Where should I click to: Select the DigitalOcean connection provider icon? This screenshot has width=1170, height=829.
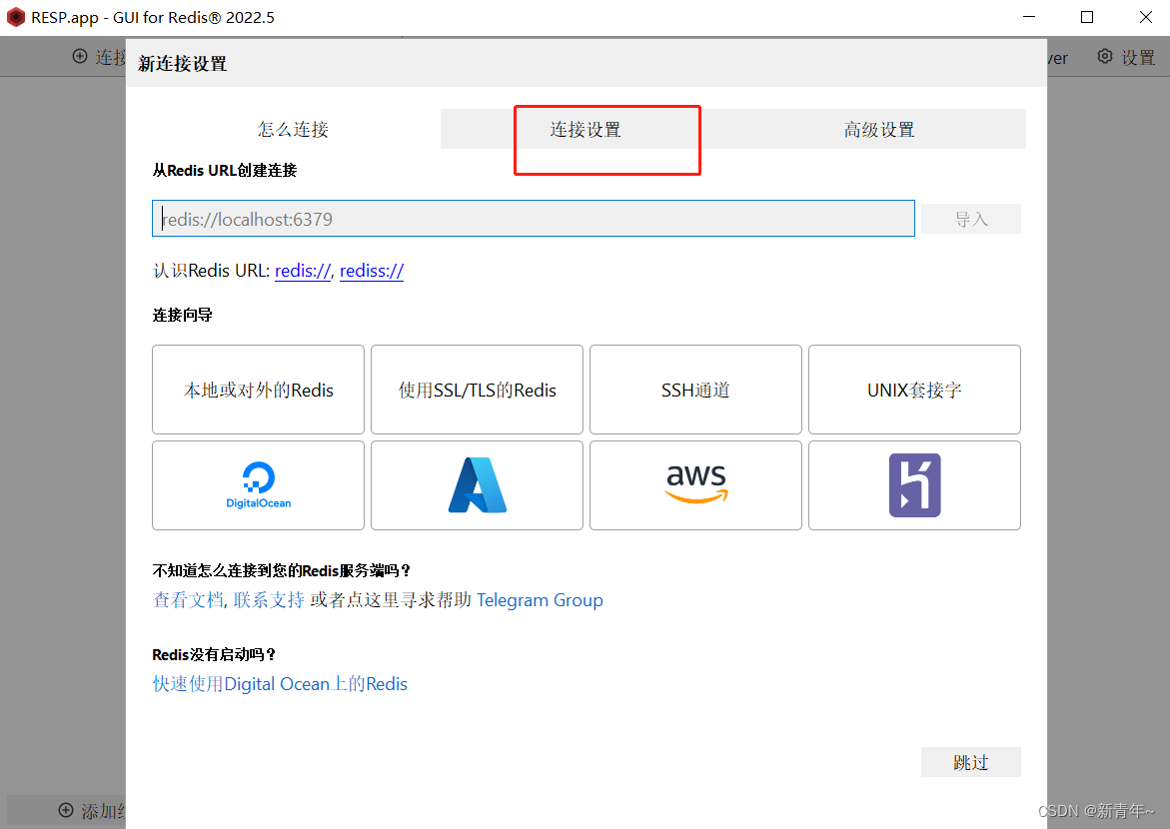pos(258,485)
